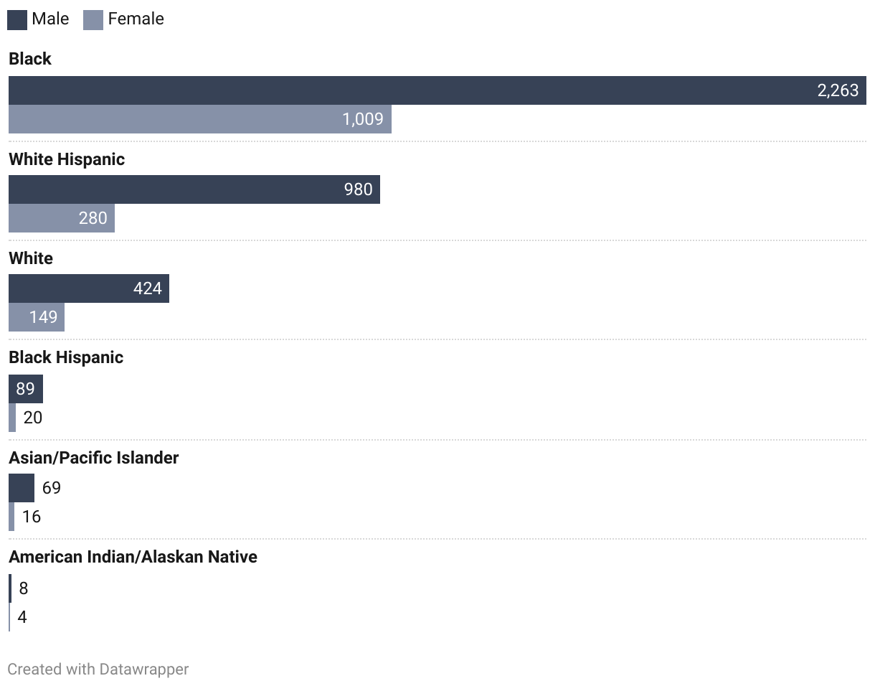Select the Black female bar showing 1,009
Image resolution: width=875 pixels, height=686 pixels.
pos(199,119)
